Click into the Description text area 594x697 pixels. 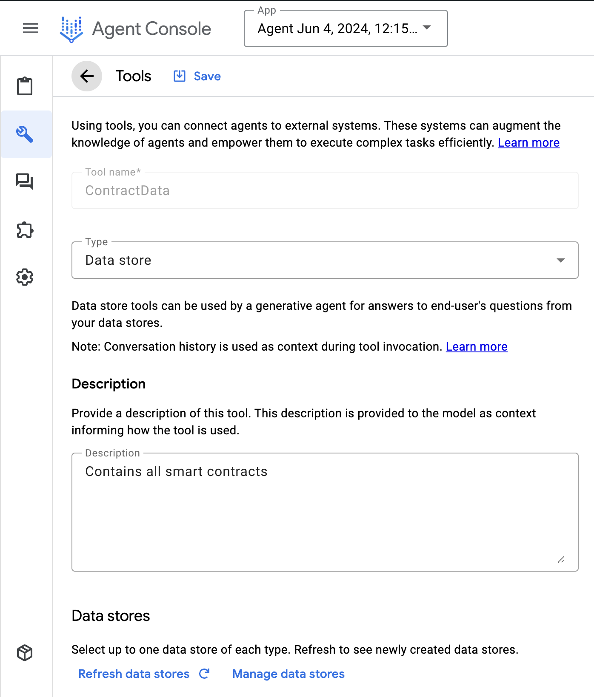[x=325, y=512]
